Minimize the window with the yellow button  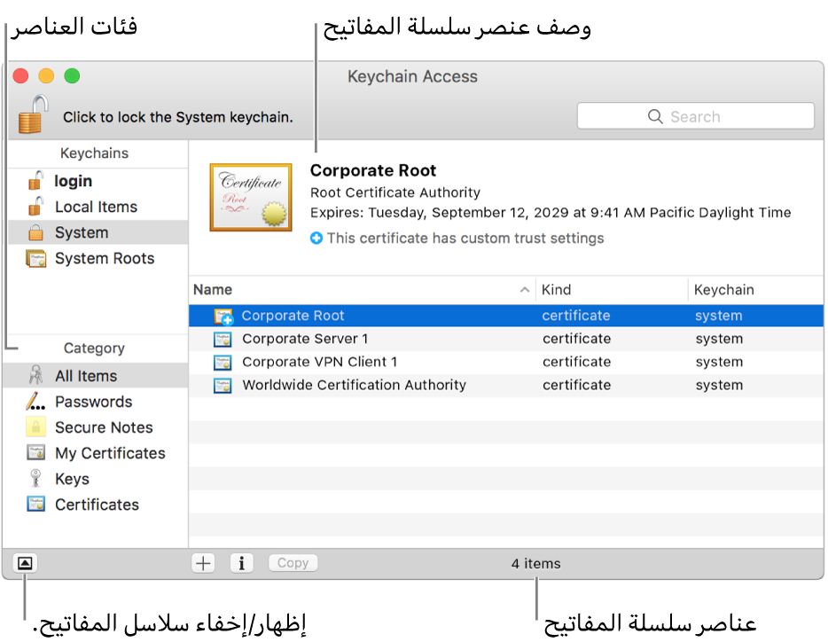[x=46, y=76]
